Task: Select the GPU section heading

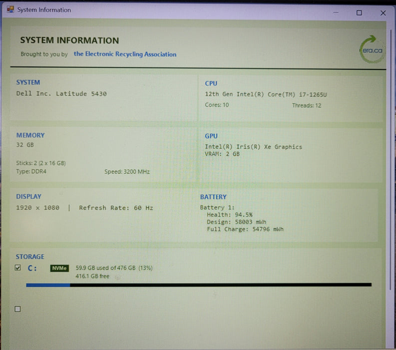Action: [x=211, y=136]
